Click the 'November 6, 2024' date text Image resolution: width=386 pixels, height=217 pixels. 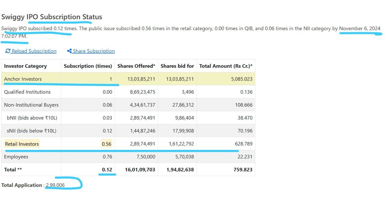coord(360,28)
